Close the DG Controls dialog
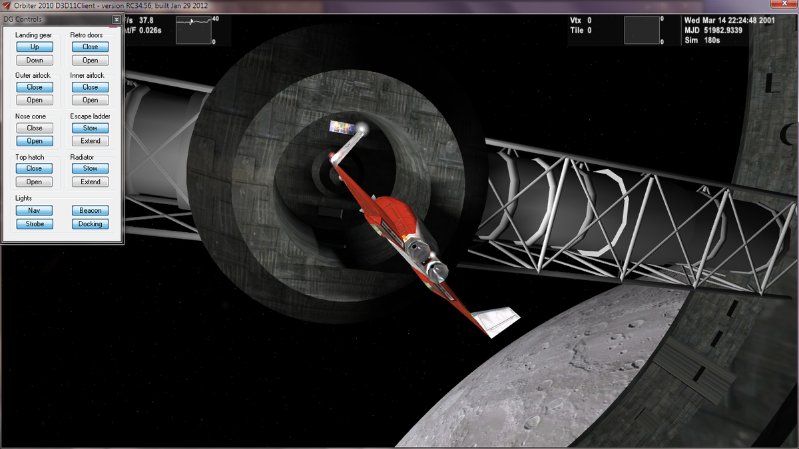The image size is (799, 449). [x=117, y=20]
